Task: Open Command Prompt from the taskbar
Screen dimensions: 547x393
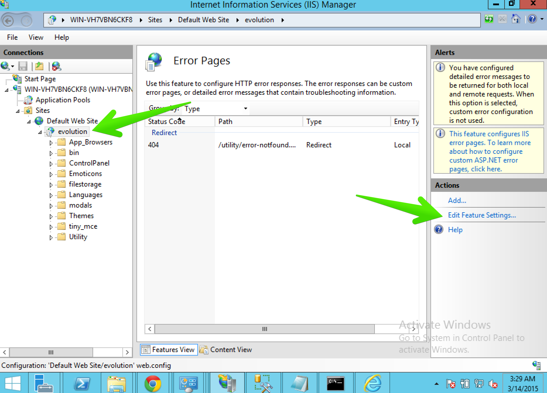Action: click(335, 383)
